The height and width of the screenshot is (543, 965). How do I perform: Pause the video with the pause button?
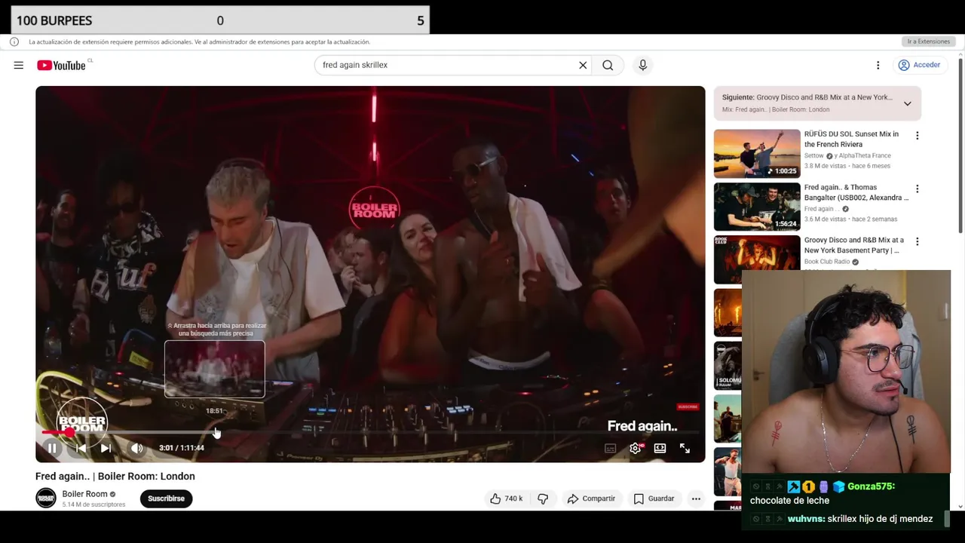coord(52,448)
